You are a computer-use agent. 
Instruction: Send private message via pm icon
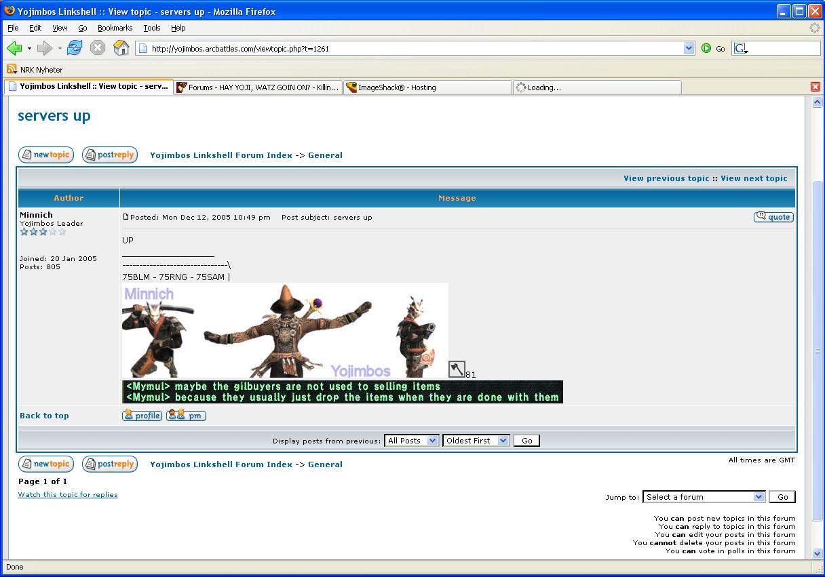(186, 416)
